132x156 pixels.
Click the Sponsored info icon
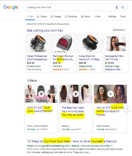point(125,30)
